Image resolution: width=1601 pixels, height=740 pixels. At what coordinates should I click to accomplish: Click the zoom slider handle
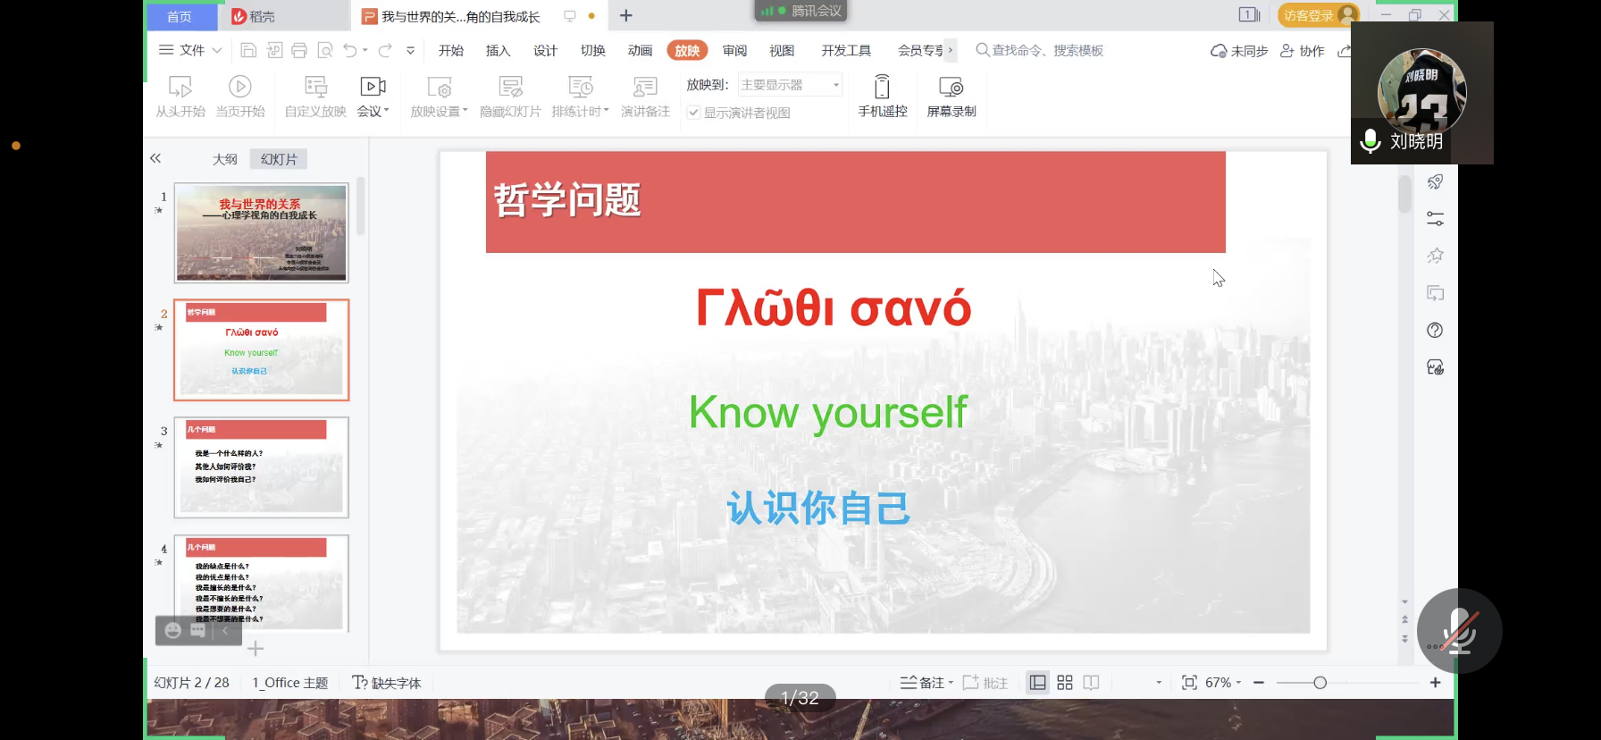tap(1320, 683)
